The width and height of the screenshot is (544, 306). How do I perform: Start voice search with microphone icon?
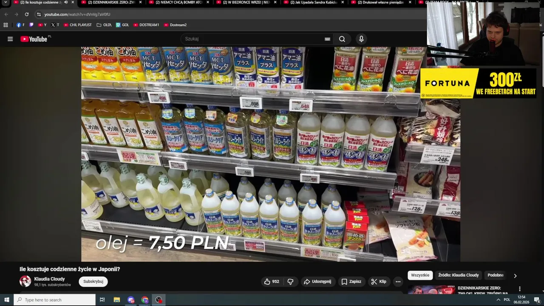[x=361, y=39]
